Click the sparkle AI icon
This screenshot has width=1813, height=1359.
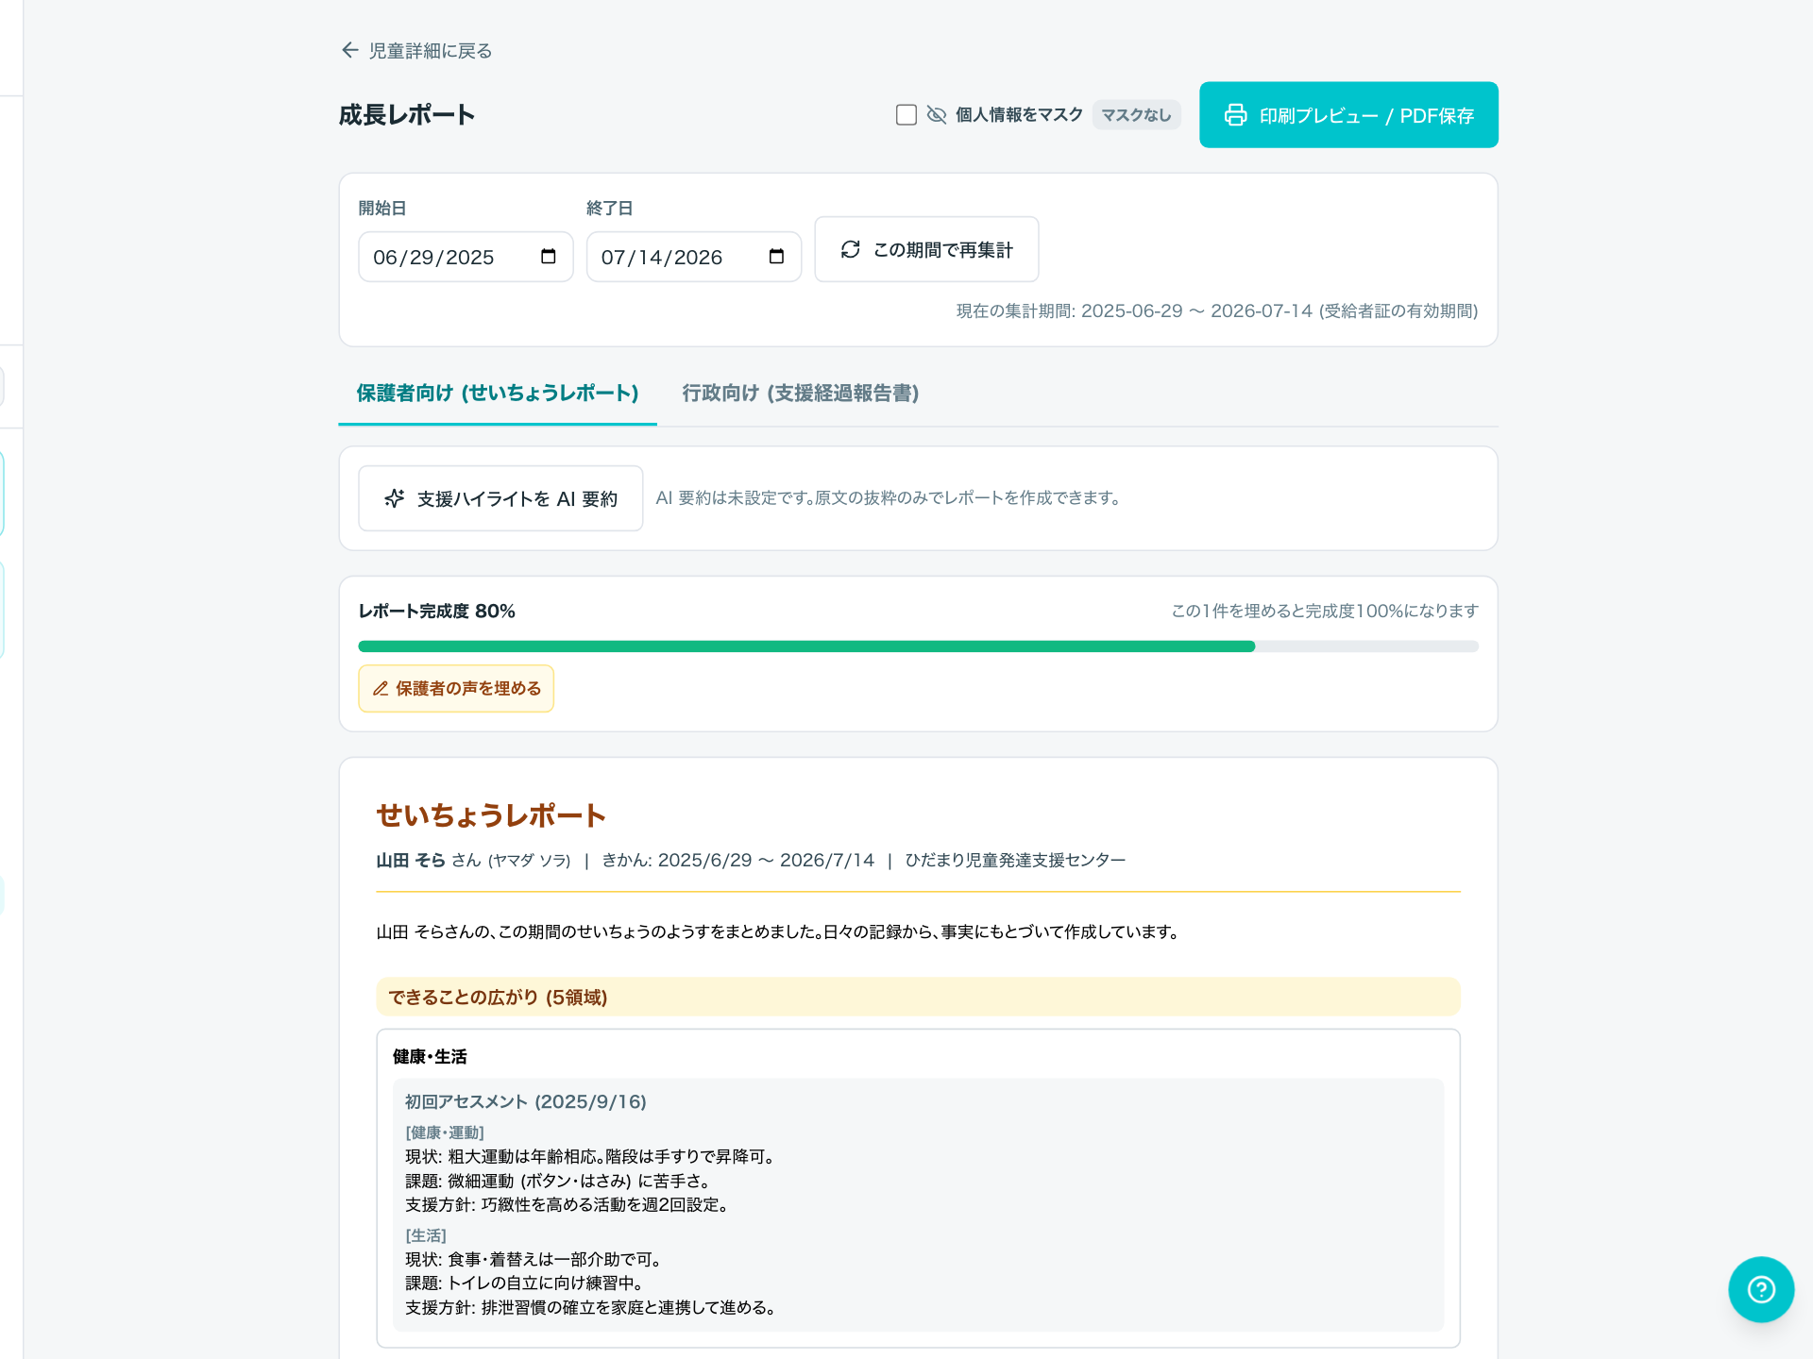point(395,498)
